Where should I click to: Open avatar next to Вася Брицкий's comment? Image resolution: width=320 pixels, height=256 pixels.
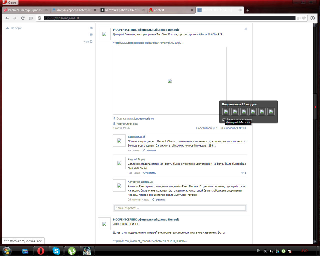pos(119,140)
